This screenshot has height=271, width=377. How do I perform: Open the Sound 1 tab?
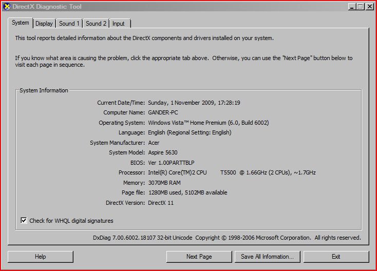click(x=69, y=24)
